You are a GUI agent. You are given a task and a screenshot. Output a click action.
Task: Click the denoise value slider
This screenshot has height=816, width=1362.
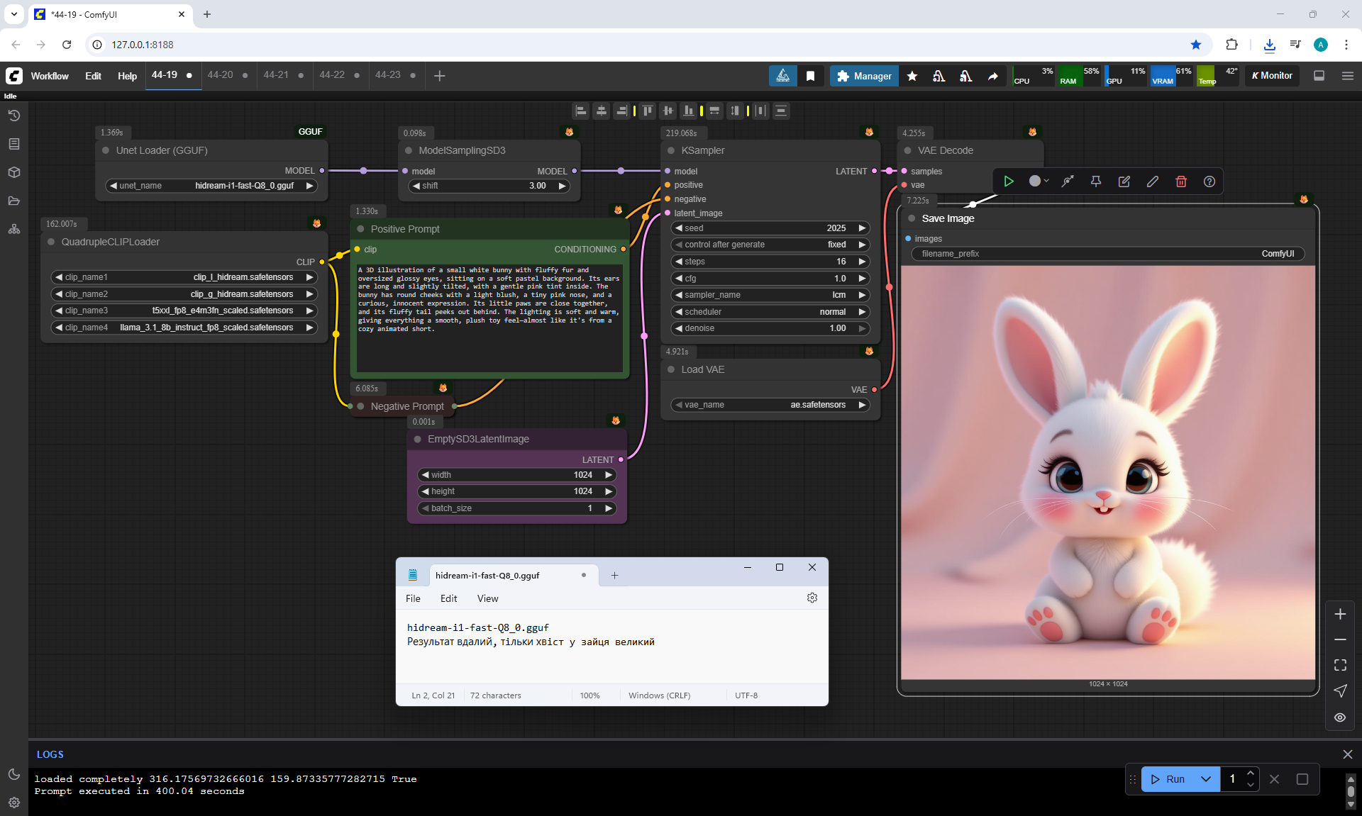770,328
